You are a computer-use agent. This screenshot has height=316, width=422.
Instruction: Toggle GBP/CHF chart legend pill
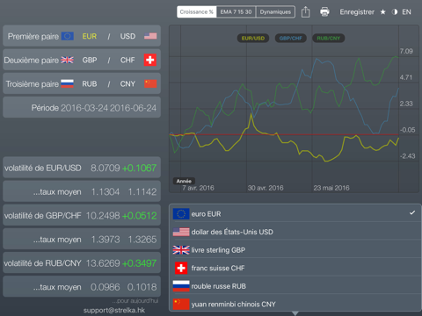tap(291, 38)
